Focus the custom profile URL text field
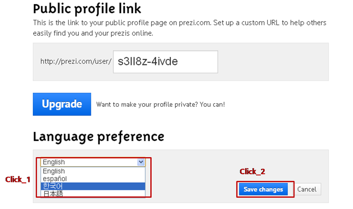 click(x=165, y=61)
